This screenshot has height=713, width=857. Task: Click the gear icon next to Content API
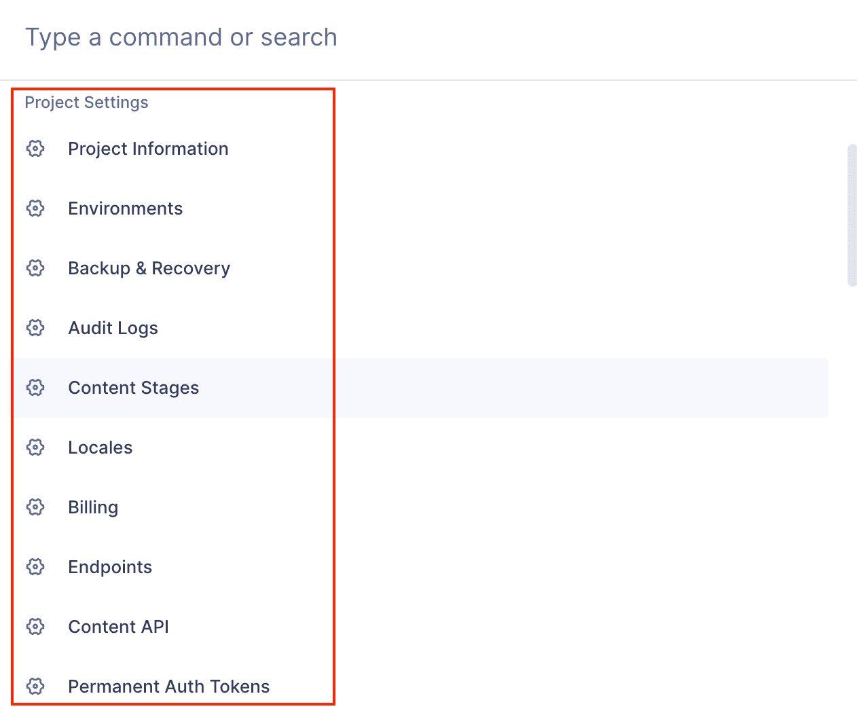pos(35,627)
